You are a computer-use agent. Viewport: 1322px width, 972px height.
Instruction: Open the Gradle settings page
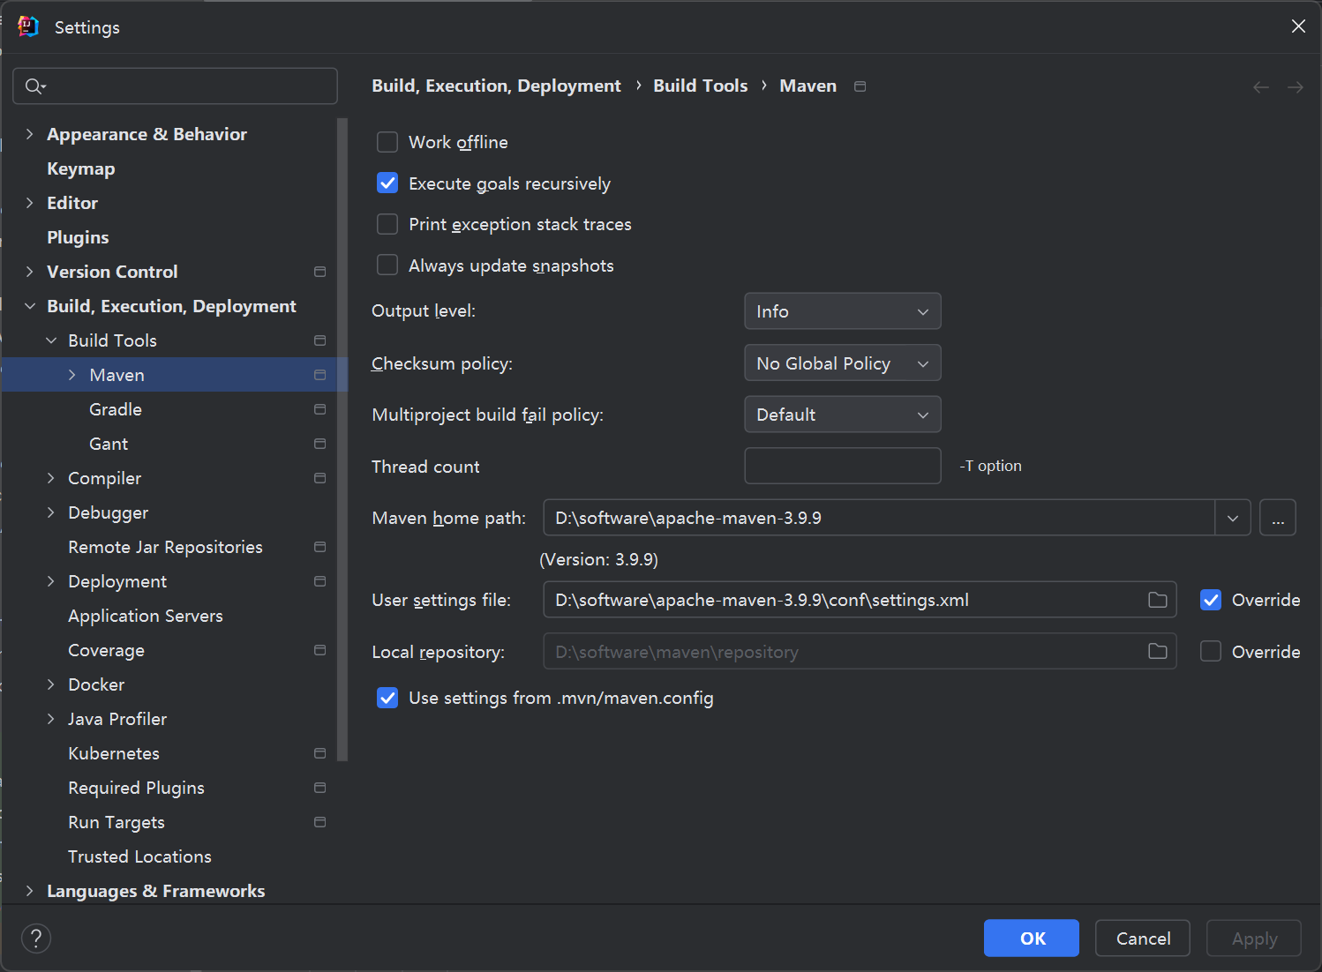pyautogui.click(x=116, y=409)
